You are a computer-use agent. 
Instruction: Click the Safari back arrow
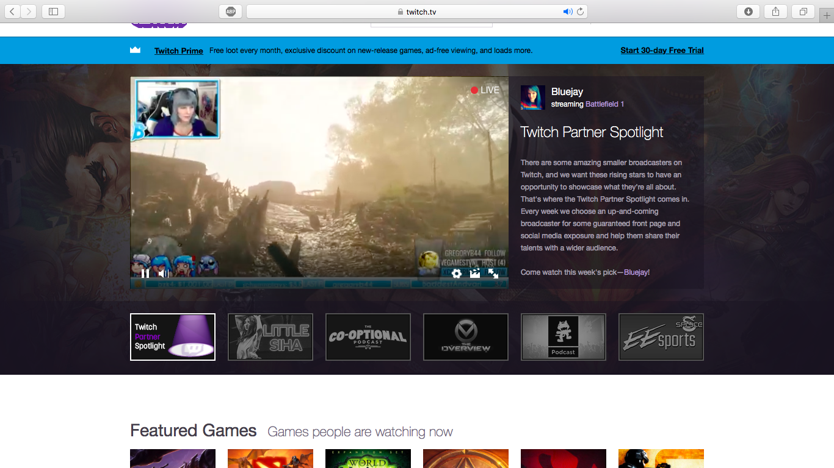(x=12, y=12)
